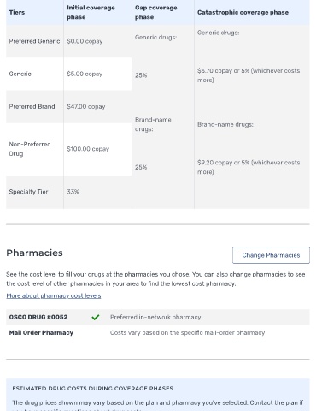Click the Pharmacies section heading
316x411 pixels.
(34, 253)
